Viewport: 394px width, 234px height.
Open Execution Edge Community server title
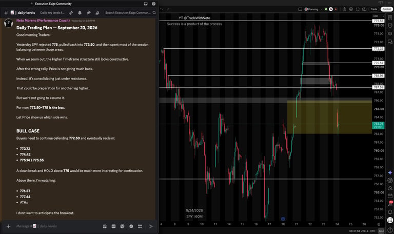53,4
